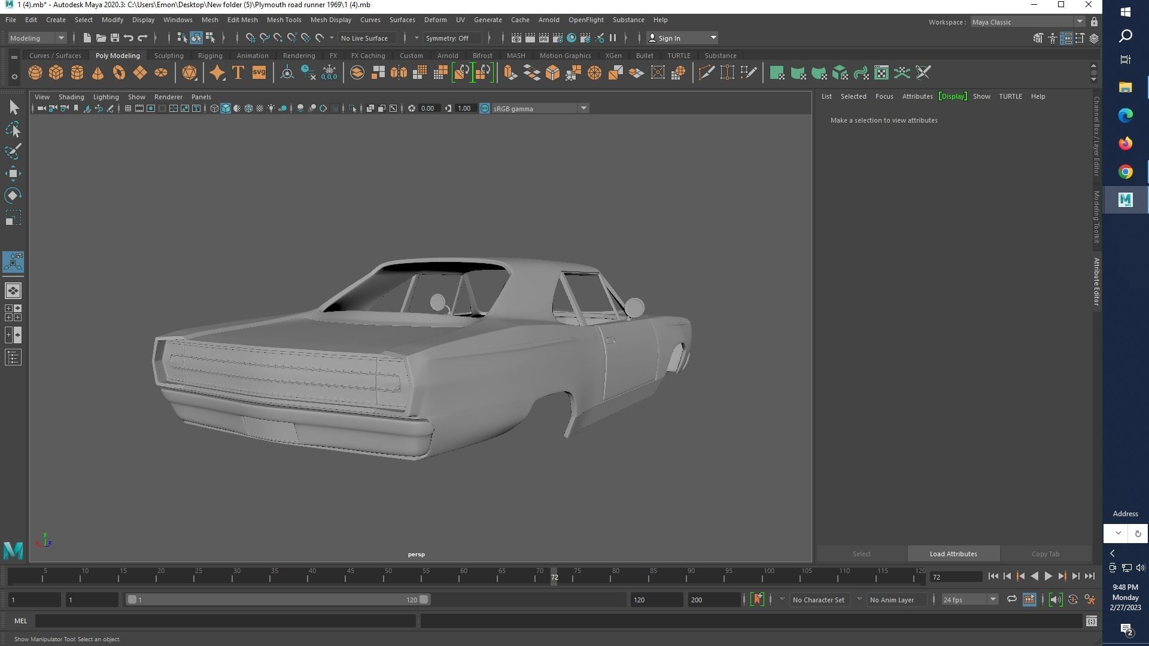Viewport: 1149px width, 646px height.
Task: Toggle the viewport grid display
Action: click(x=127, y=108)
